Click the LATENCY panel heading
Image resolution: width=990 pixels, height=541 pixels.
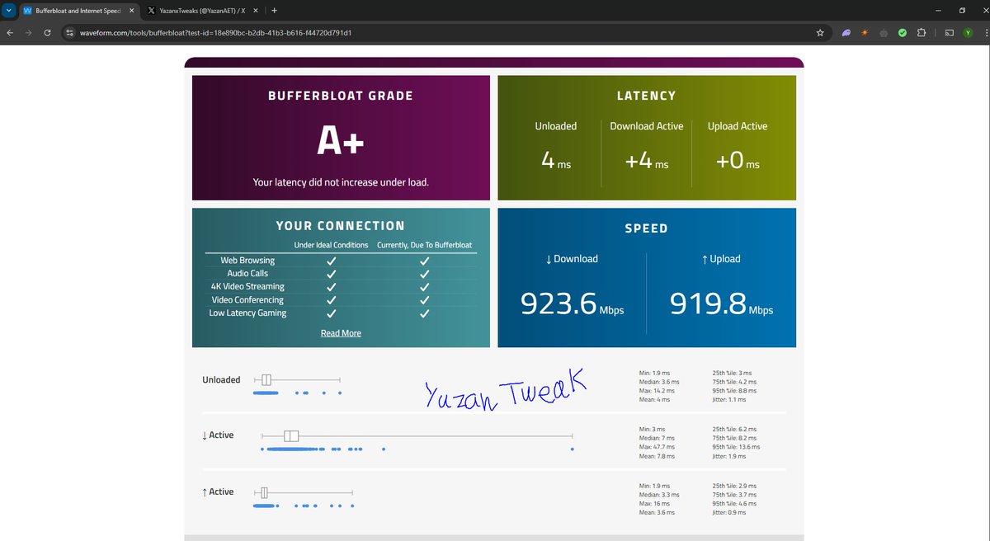click(647, 96)
